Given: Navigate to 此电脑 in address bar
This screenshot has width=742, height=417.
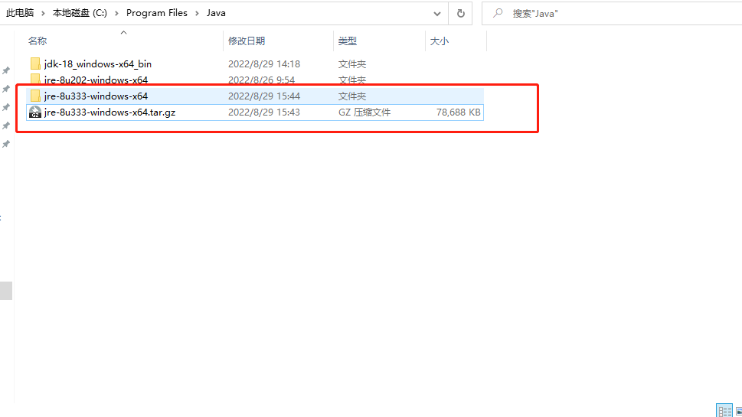Looking at the screenshot, I should point(20,13).
